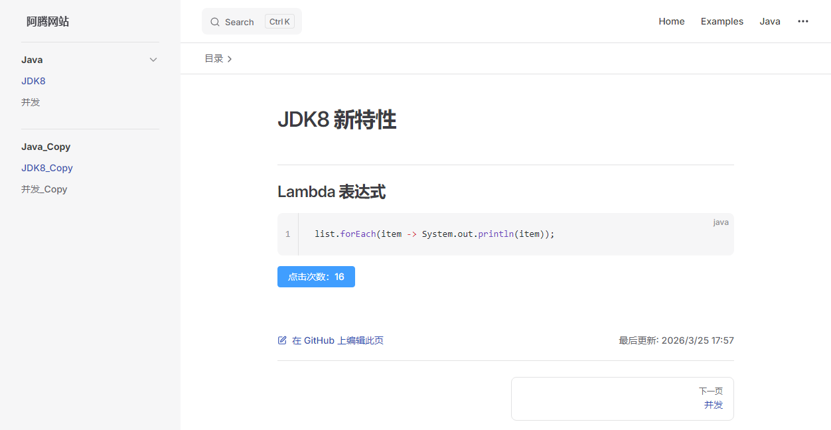Collapse the Java sidebar section chevron
Screen dimensions: 831x430
click(153, 60)
